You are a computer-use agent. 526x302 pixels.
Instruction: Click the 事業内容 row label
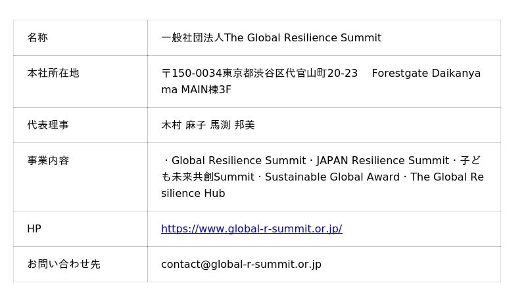point(48,160)
